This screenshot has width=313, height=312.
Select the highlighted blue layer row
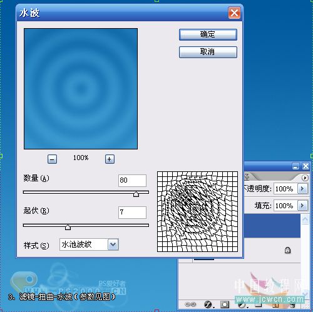point(272,226)
